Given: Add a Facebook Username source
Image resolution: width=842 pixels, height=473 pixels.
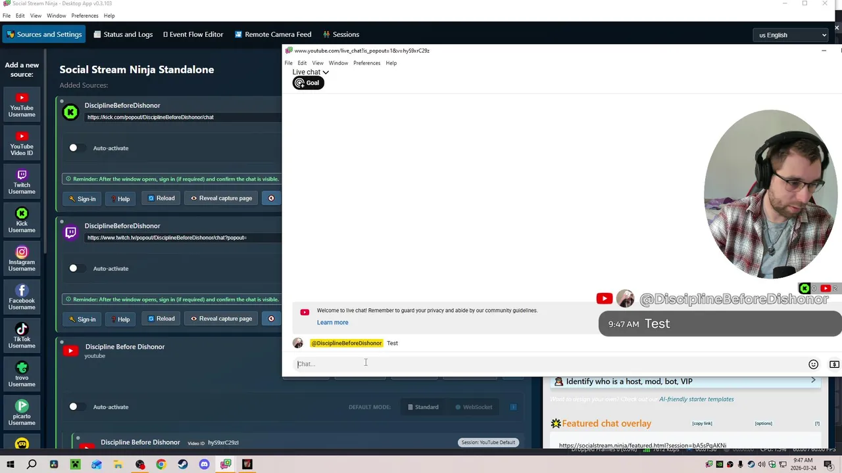Looking at the screenshot, I should [x=22, y=298].
